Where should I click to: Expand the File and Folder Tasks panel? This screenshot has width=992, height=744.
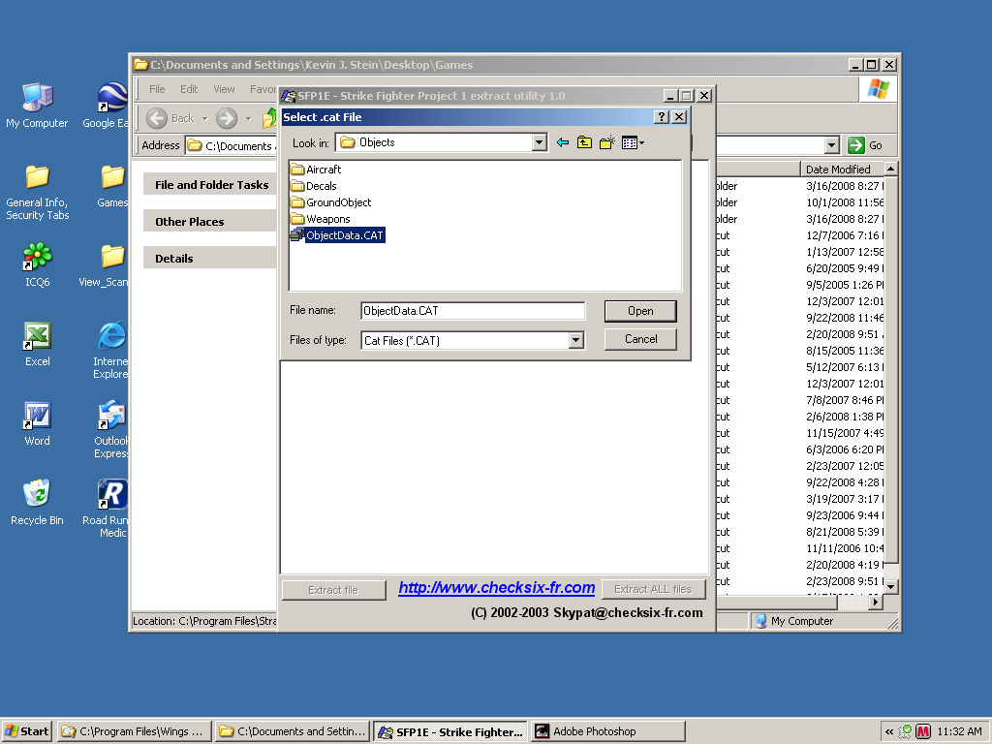click(209, 185)
